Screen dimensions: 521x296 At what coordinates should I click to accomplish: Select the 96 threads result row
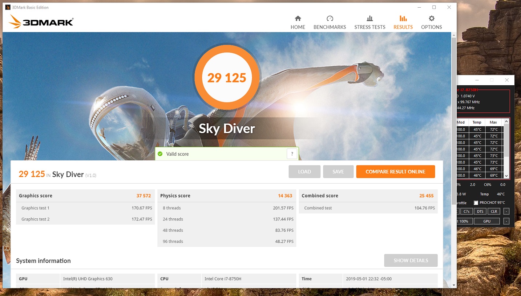pyautogui.click(x=227, y=241)
